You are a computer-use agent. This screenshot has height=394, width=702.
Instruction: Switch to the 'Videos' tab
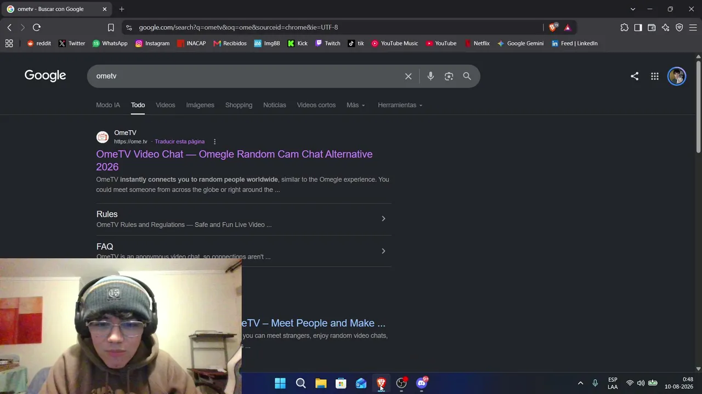tap(165, 105)
